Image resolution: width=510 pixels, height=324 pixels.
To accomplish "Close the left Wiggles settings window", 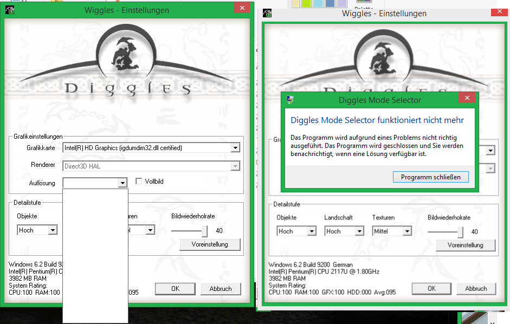I will click(x=241, y=8).
